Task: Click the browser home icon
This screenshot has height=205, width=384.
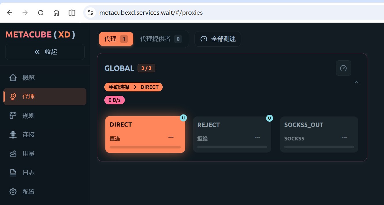Action: tap(56, 13)
